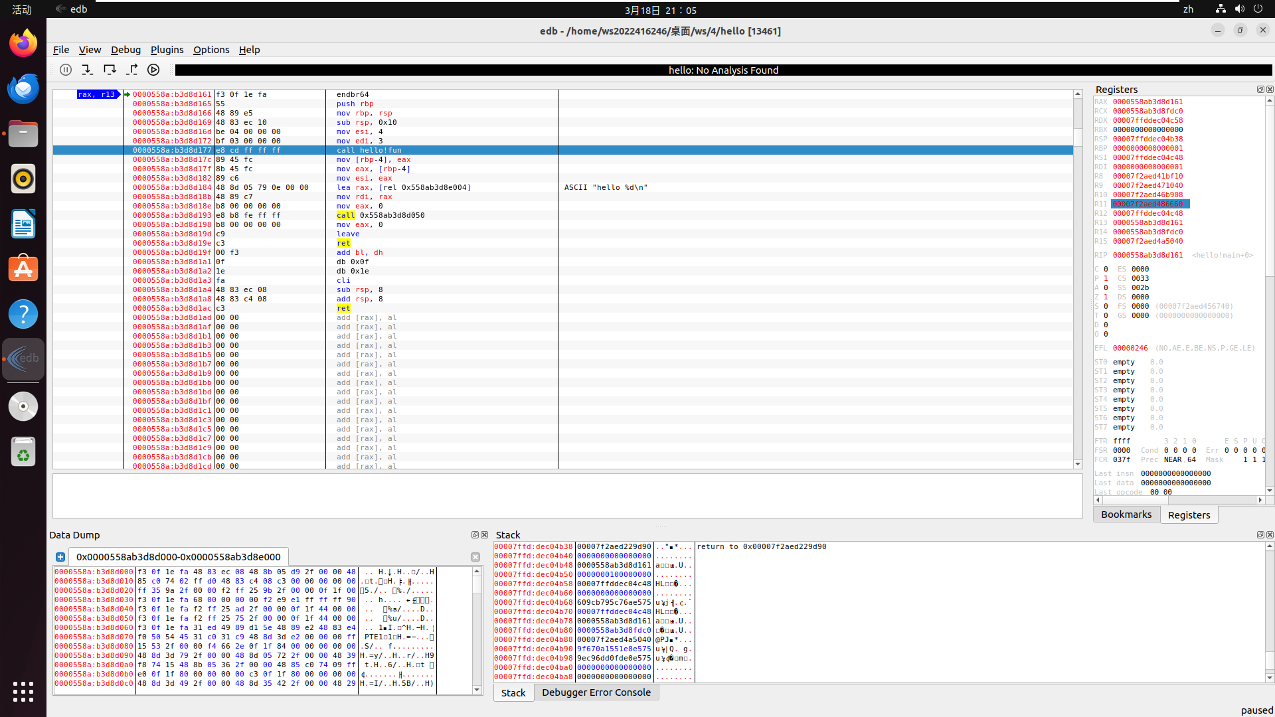This screenshot has height=717, width=1275.
Task: Open Show Applications grid in dock
Action: [x=23, y=691]
